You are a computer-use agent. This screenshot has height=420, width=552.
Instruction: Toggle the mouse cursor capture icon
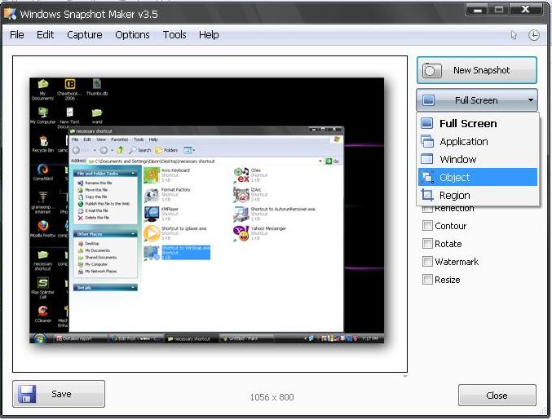[x=514, y=35]
